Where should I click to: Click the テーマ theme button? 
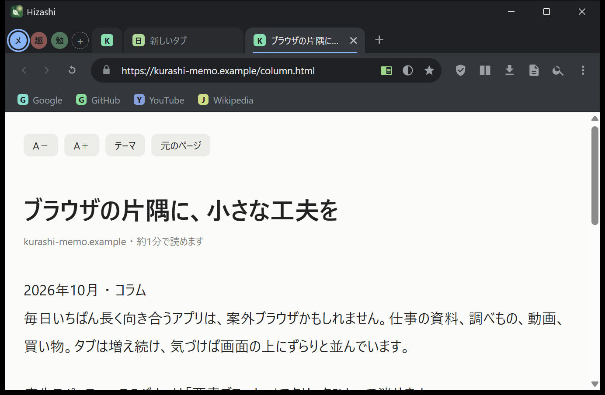pyautogui.click(x=125, y=145)
